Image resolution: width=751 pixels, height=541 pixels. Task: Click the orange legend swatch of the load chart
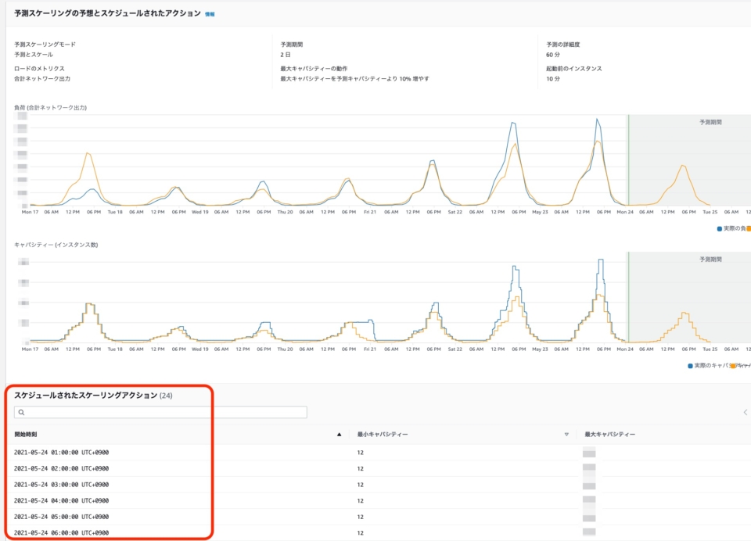coord(748,228)
